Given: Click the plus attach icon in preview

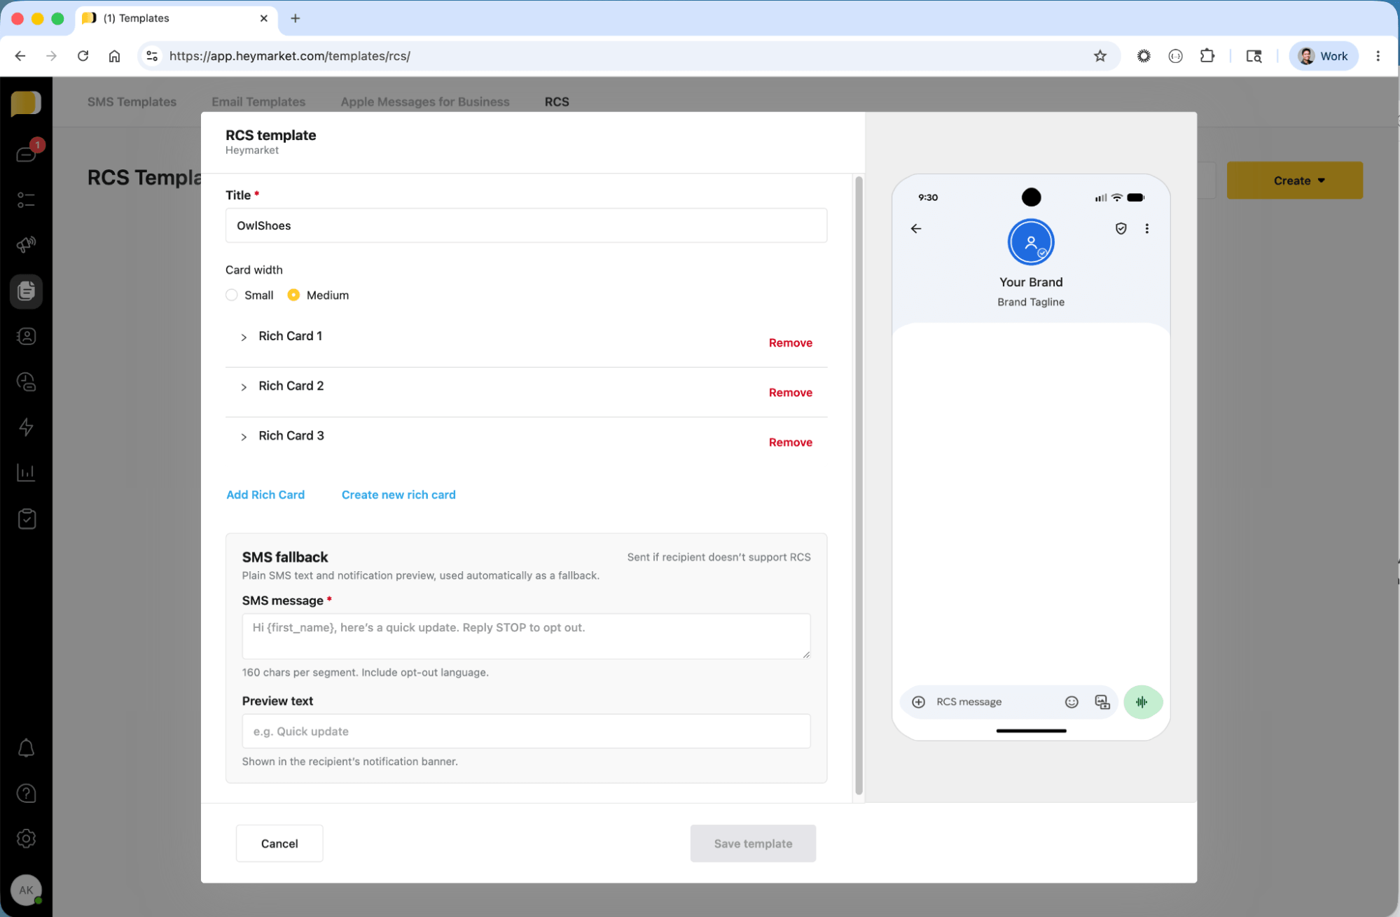Looking at the screenshot, I should 919,701.
